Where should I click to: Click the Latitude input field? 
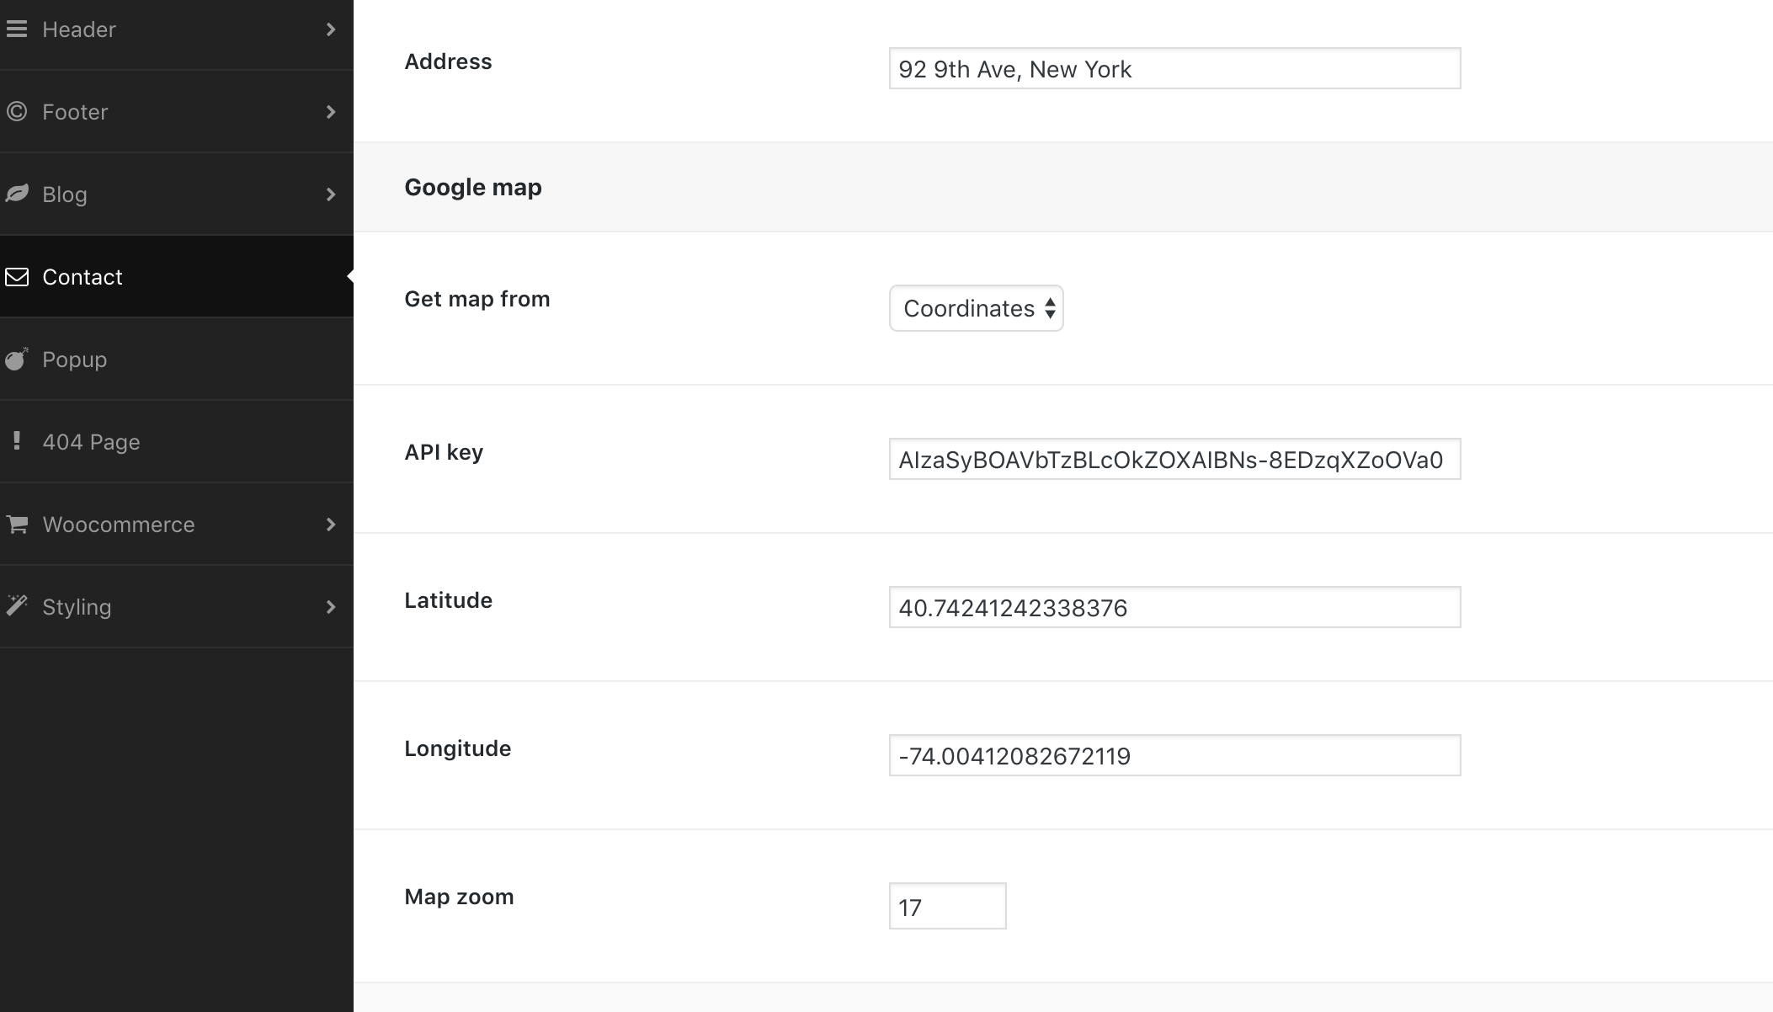(1174, 608)
